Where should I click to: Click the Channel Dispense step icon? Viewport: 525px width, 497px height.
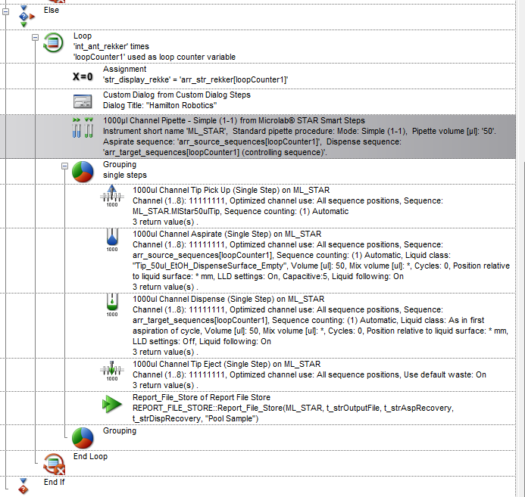[x=112, y=305]
